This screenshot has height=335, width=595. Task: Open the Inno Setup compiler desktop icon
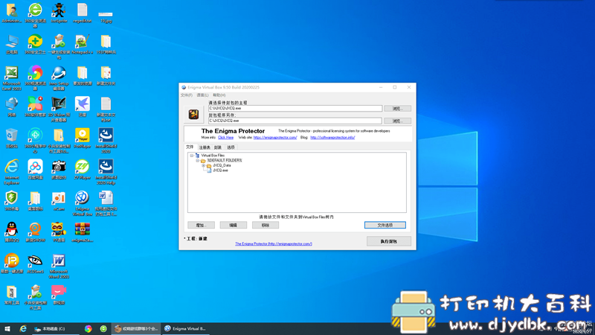coord(59,78)
